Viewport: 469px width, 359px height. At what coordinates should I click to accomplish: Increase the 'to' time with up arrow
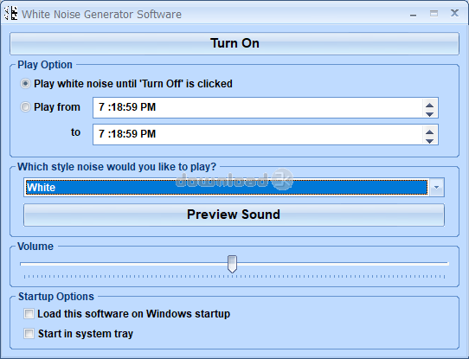click(x=430, y=131)
